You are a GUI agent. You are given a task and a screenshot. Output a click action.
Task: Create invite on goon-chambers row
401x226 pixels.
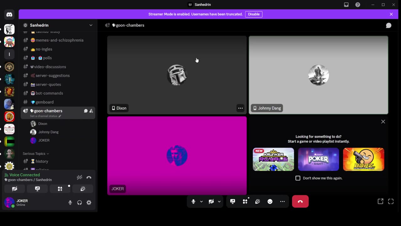[x=91, y=111]
